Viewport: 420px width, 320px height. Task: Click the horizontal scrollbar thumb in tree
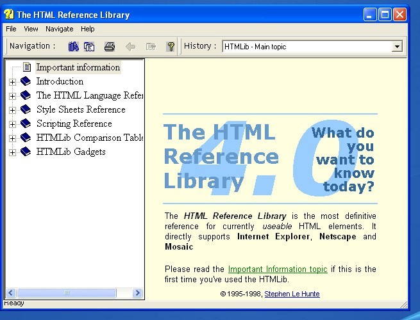tap(67, 292)
